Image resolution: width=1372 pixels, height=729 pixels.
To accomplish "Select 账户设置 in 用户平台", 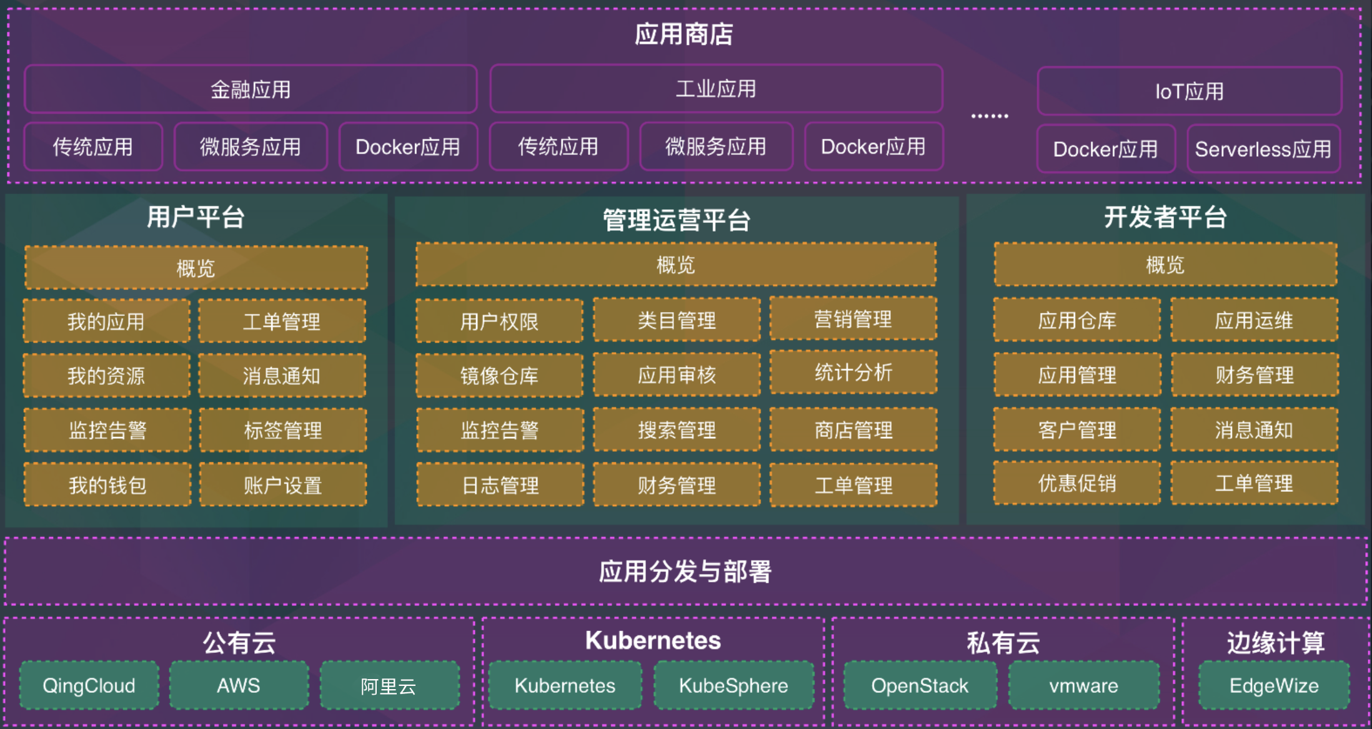I will [283, 485].
